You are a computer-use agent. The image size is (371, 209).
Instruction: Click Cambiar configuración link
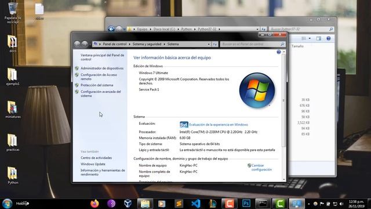pyautogui.click(x=261, y=167)
